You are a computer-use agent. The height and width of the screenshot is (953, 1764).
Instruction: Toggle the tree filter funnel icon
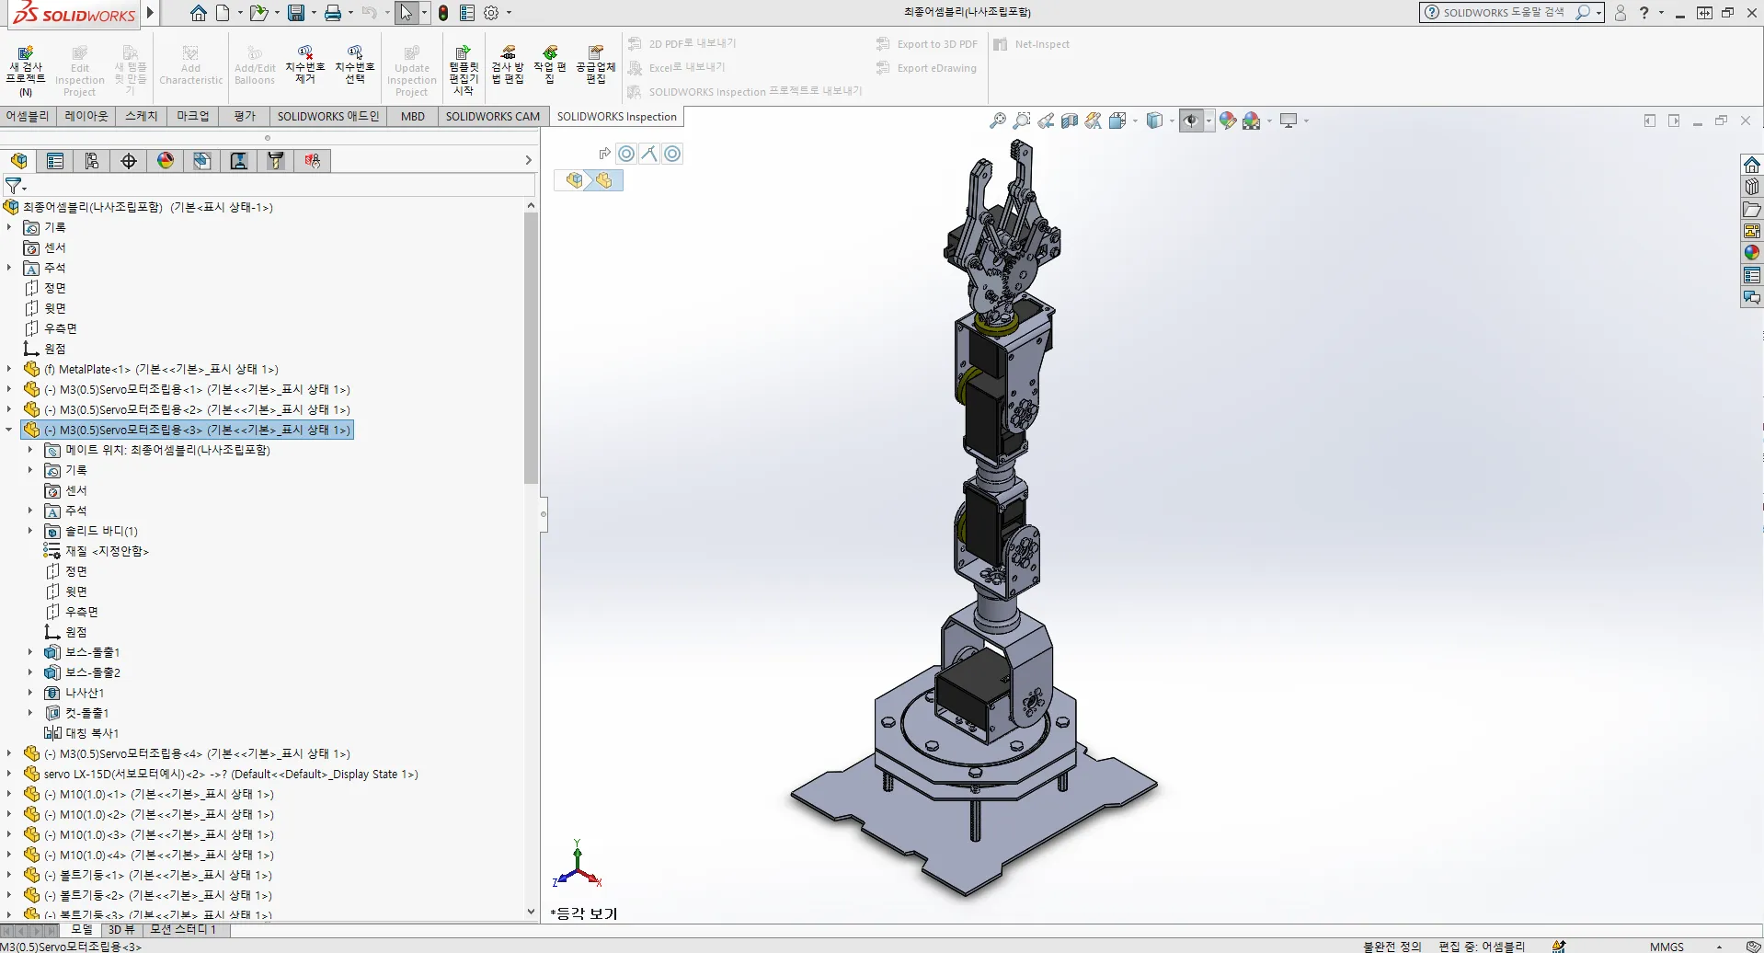pyautogui.click(x=14, y=186)
